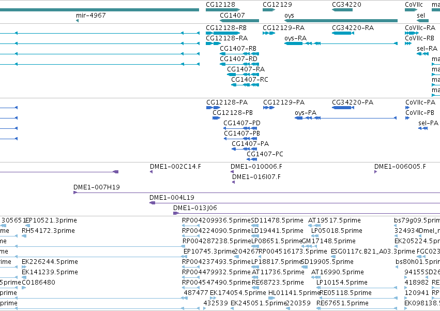The height and width of the screenshot is (311, 440).
Task: Click protein oys-PA label
Action: (x=306, y=113)
